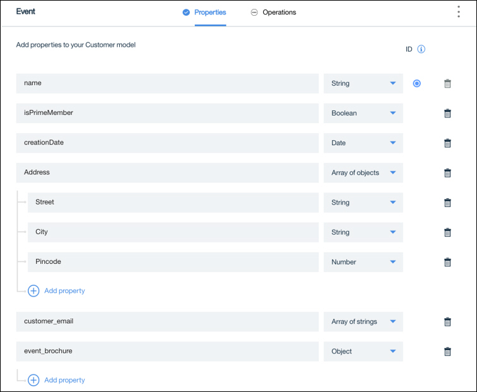
Task: Select the name property as ID
Action: tap(417, 83)
